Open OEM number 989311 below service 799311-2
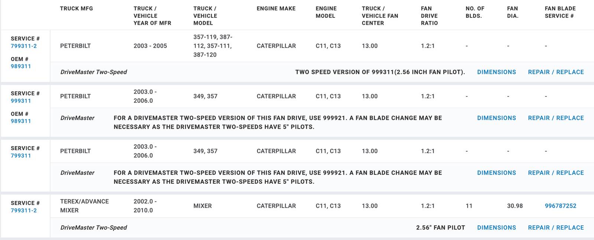Viewport: 594px width, 240px height. [x=21, y=66]
